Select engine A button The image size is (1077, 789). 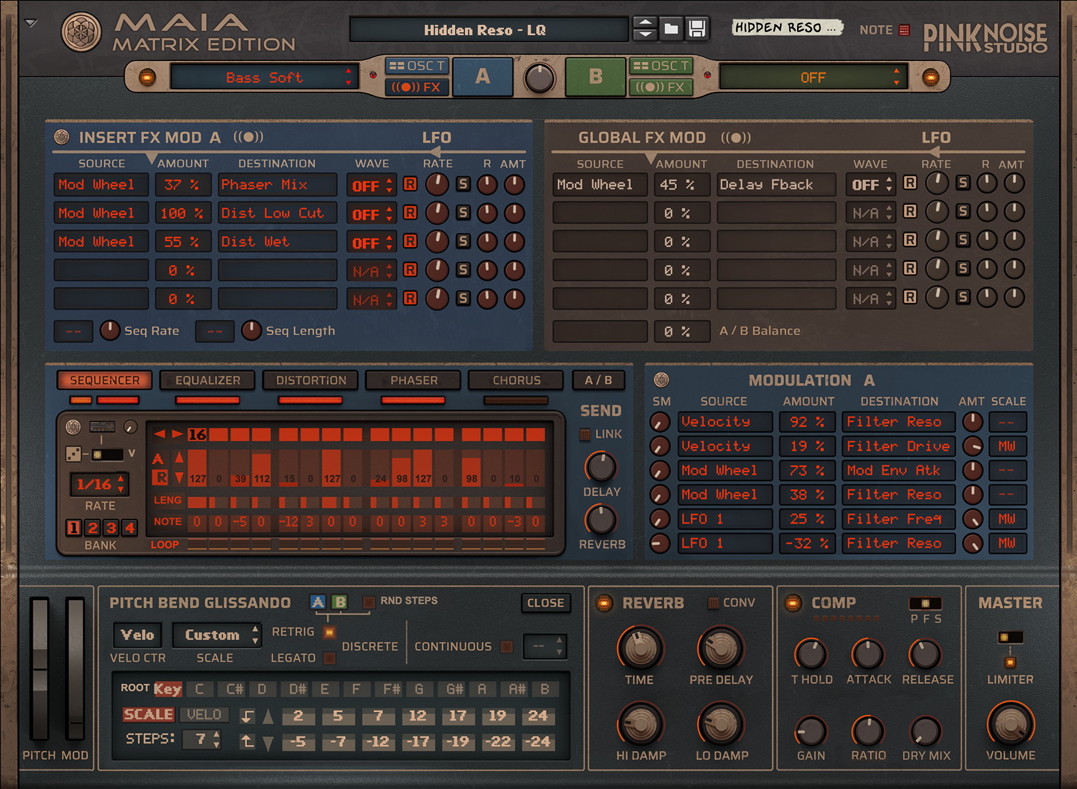coord(482,77)
